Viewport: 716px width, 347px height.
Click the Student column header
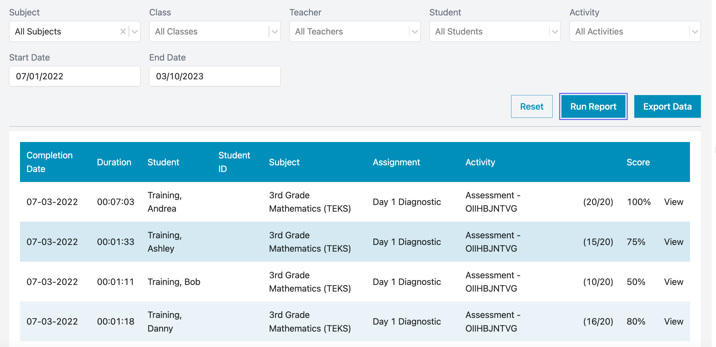click(x=163, y=162)
